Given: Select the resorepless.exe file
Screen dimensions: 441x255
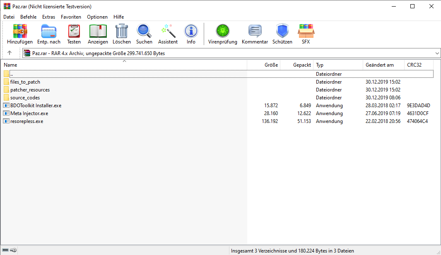Looking at the screenshot, I should point(27,121).
